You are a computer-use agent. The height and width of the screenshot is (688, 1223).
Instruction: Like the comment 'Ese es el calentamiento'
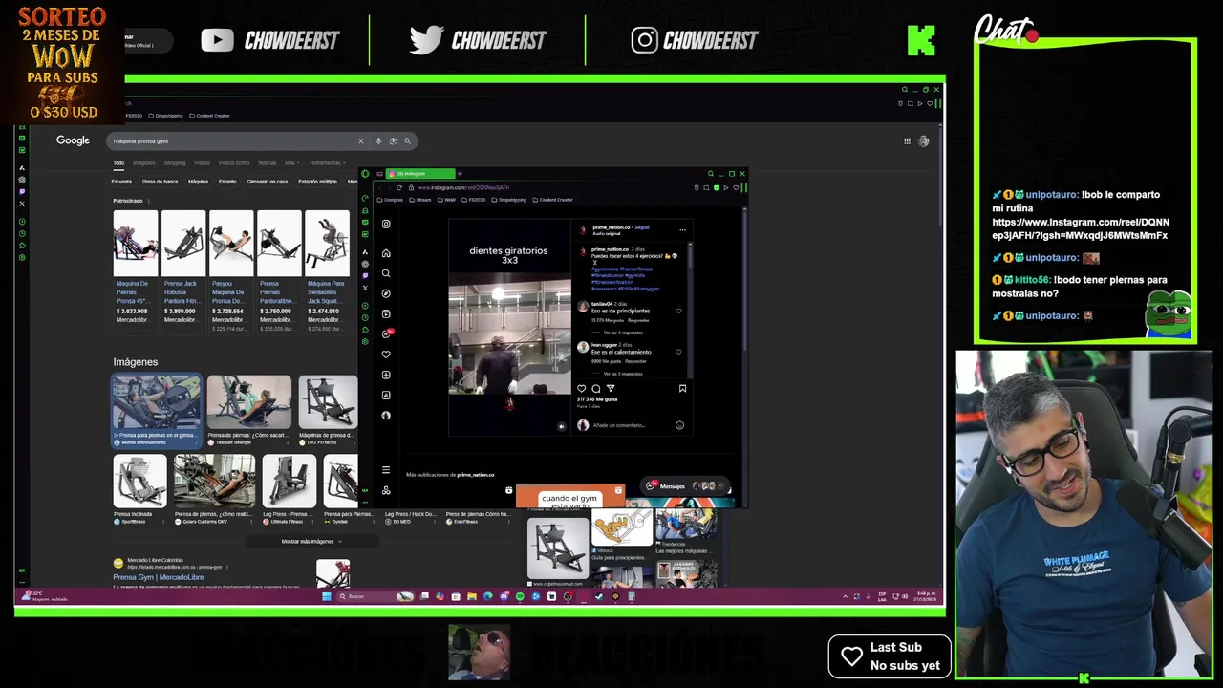(x=678, y=352)
